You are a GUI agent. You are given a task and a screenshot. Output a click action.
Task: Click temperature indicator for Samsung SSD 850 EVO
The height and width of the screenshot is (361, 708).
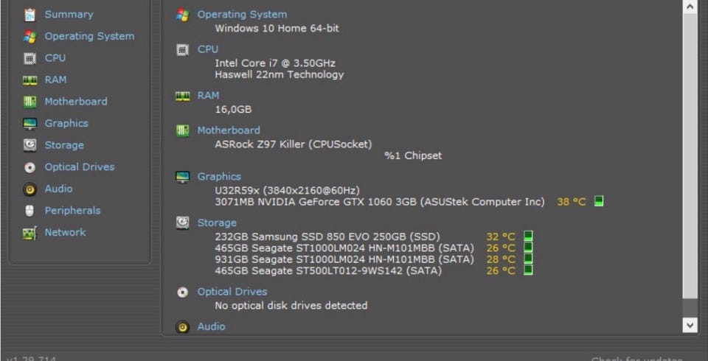pos(528,236)
